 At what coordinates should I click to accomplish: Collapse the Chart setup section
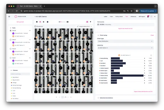pyautogui.click(x=98, y=35)
